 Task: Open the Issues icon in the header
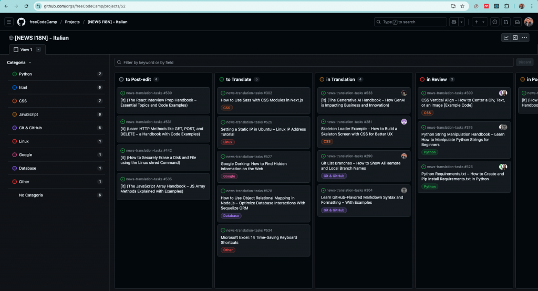[x=495, y=22]
